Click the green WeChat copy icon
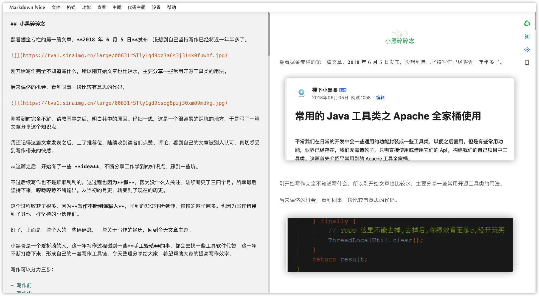This screenshot has width=539, height=296. click(x=527, y=24)
